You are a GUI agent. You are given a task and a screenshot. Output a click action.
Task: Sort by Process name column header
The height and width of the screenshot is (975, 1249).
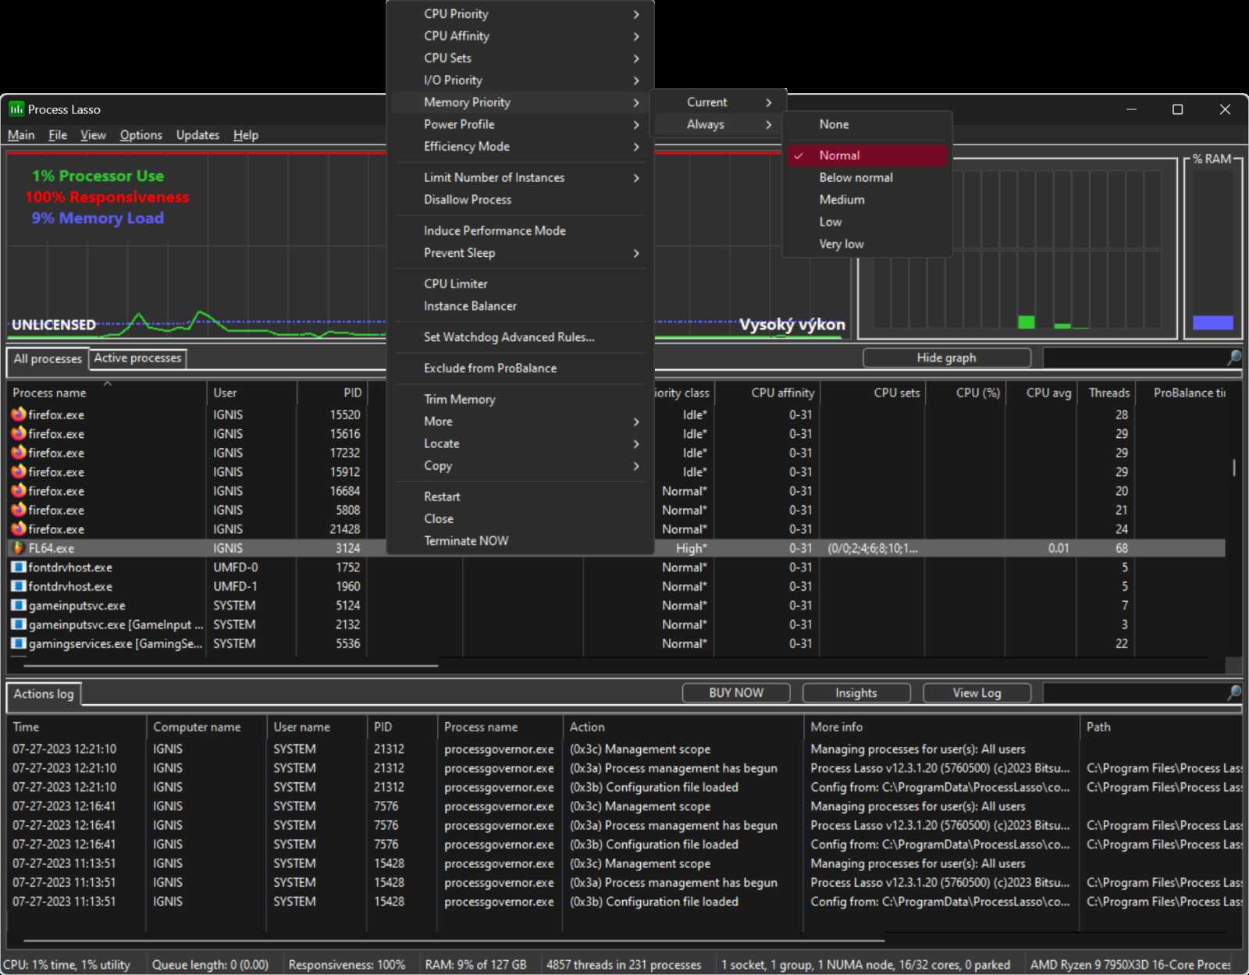click(108, 393)
